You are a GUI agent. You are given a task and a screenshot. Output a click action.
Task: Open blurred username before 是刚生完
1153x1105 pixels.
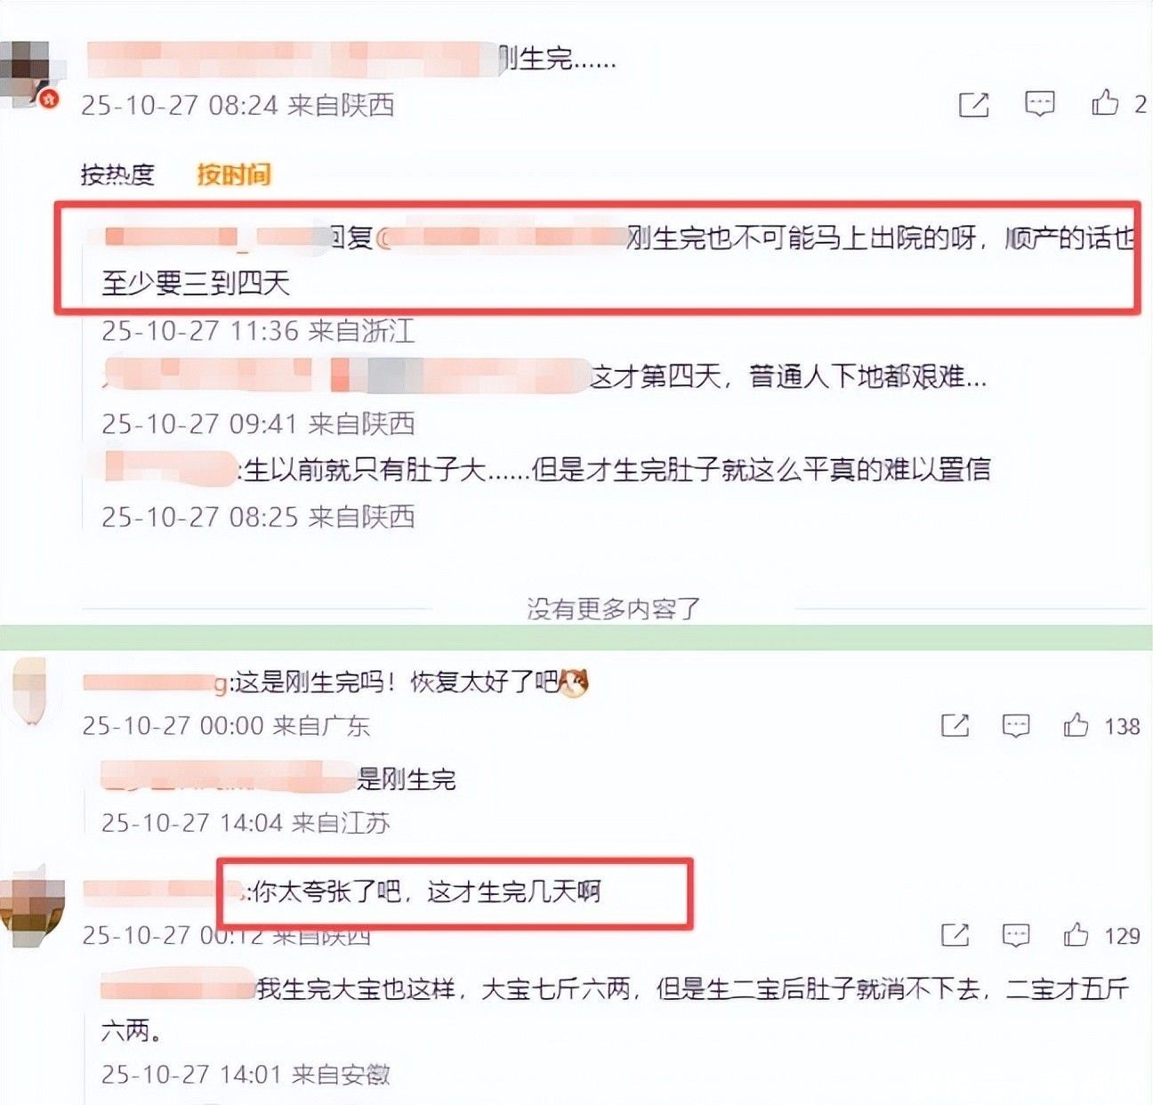[227, 777]
